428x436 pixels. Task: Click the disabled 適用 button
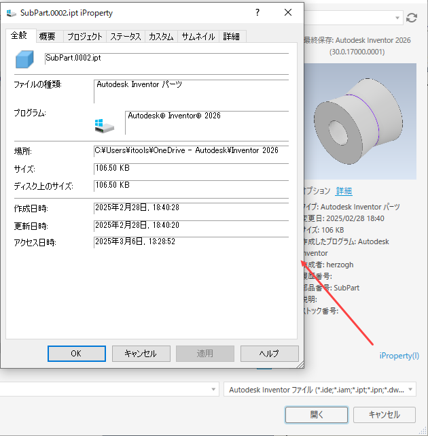(x=205, y=354)
